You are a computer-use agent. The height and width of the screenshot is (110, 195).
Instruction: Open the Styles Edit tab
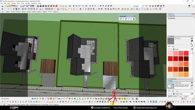pyautogui.click(x=173, y=91)
